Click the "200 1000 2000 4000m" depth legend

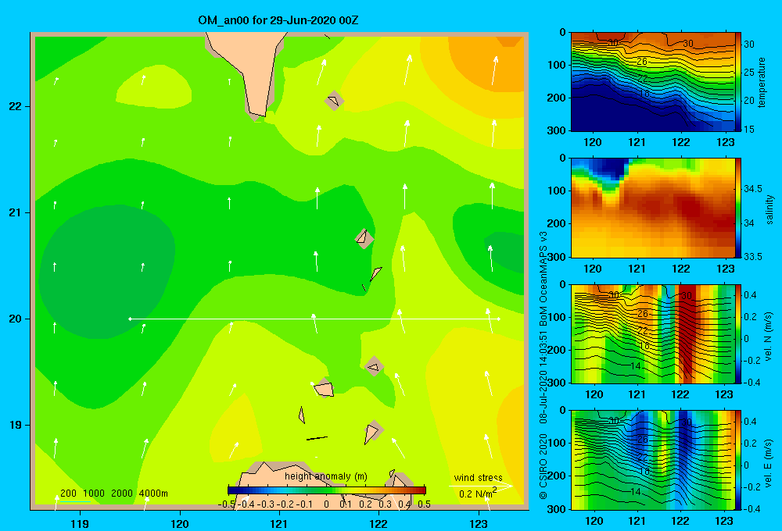(x=113, y=494)
